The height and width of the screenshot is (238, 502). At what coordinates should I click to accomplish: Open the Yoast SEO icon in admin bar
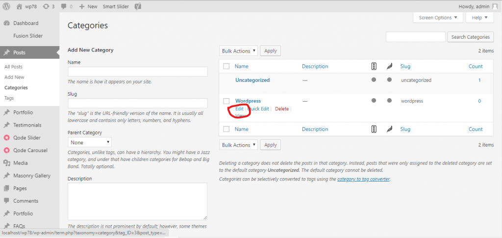pyautogui.click(x=138, y=6)
